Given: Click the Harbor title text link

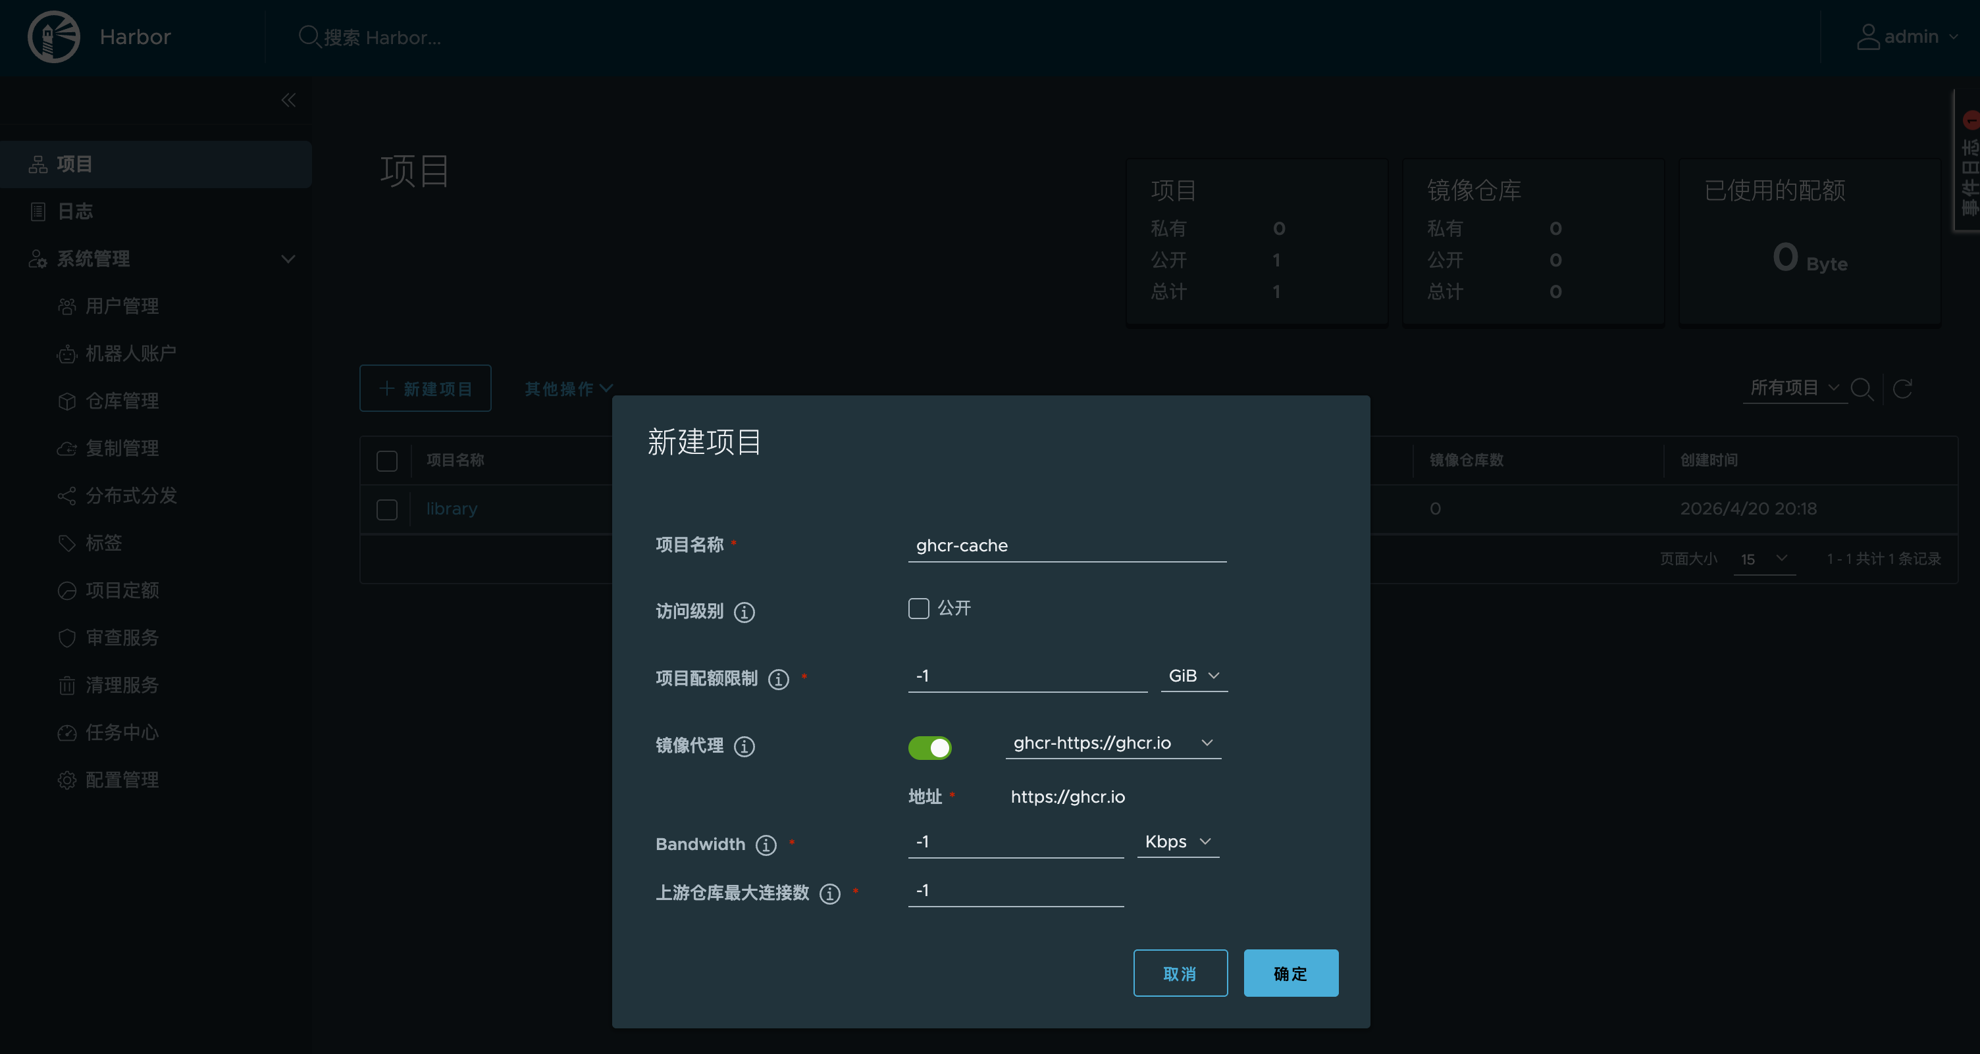Looking at the screenshot, I should (136, 37).
